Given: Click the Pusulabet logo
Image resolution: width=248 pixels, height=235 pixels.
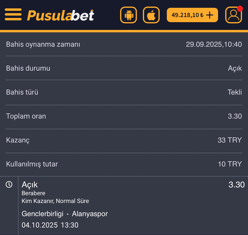Looking at the screenshot, I should pos(61,15).
